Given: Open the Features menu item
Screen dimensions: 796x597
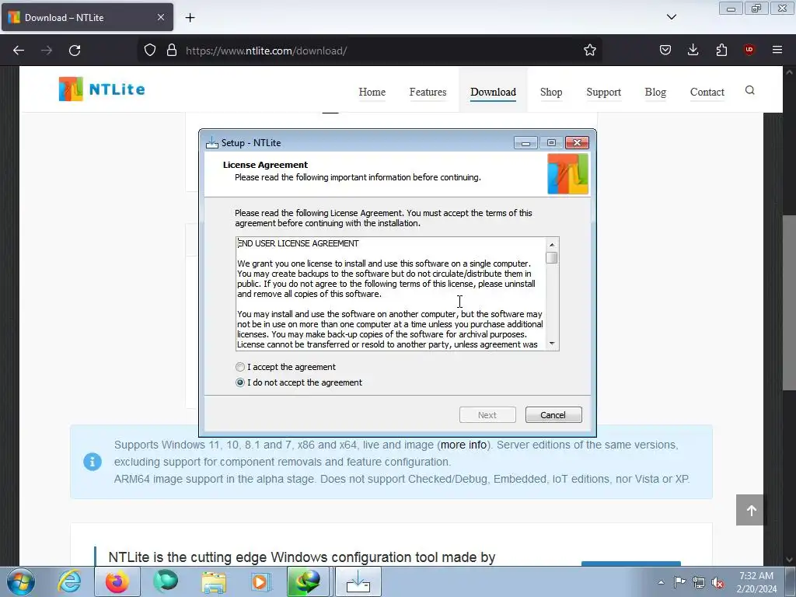Looking at the screenshot, I should 428,92.
